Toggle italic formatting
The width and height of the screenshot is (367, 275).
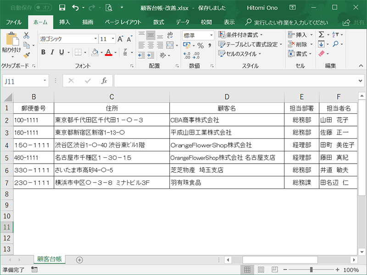(x=52, y=52)
